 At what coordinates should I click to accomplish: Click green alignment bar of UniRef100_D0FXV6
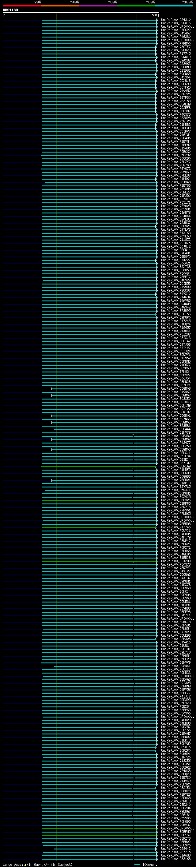click(100, 500)
